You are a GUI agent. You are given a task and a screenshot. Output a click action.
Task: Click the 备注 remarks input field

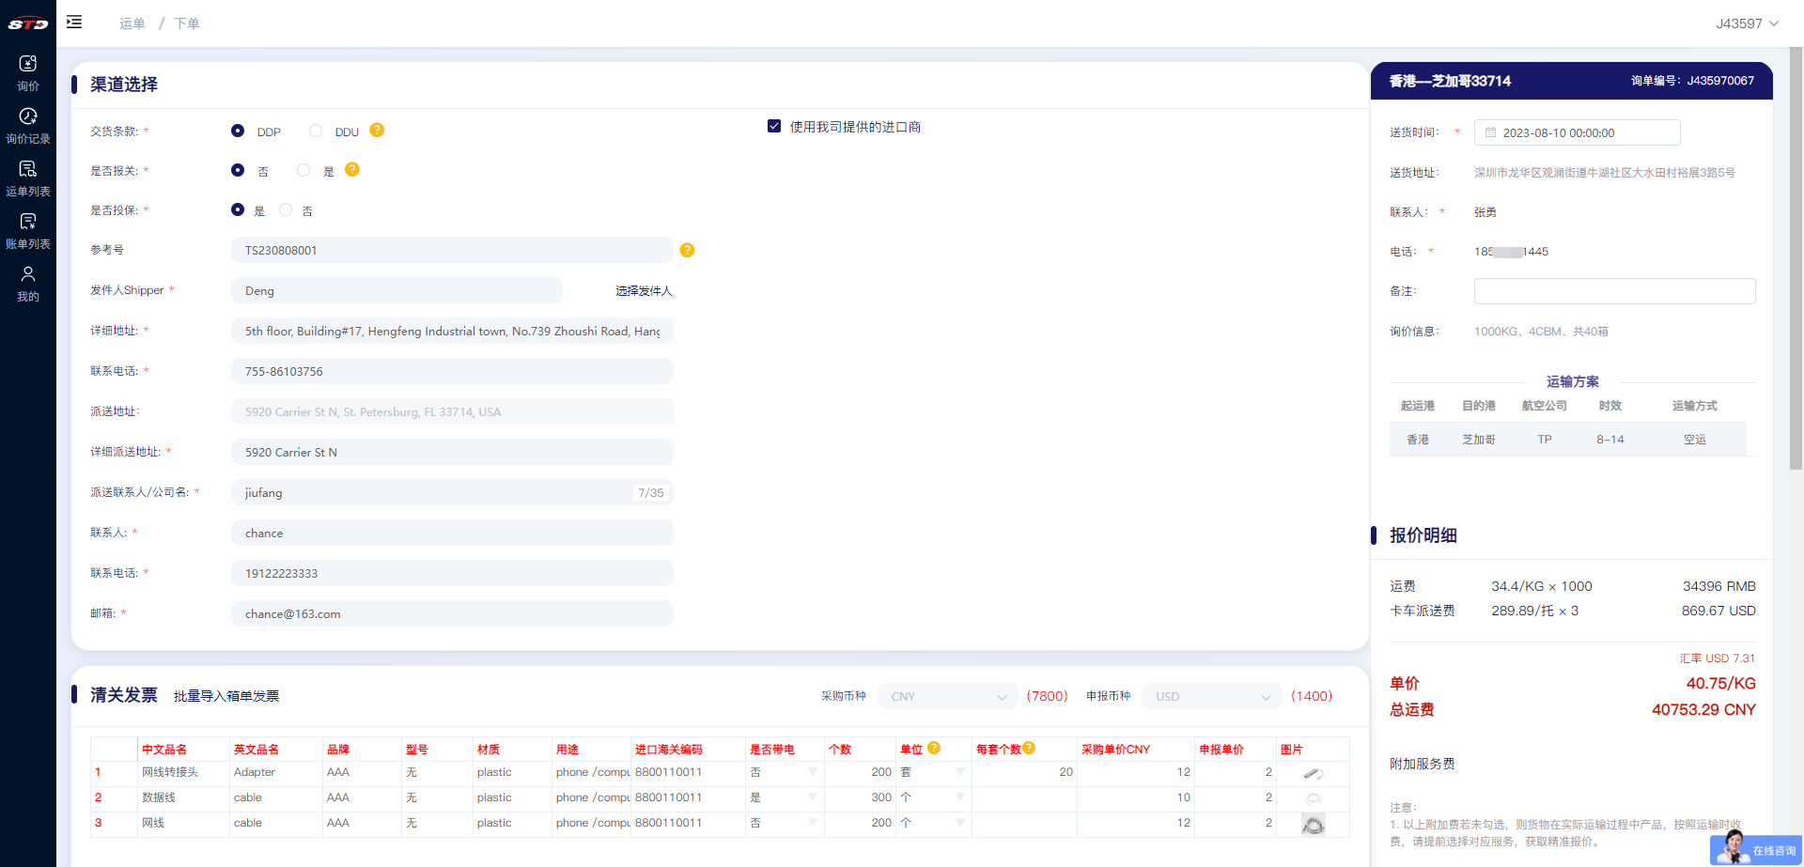click(x=1613, y=291)
